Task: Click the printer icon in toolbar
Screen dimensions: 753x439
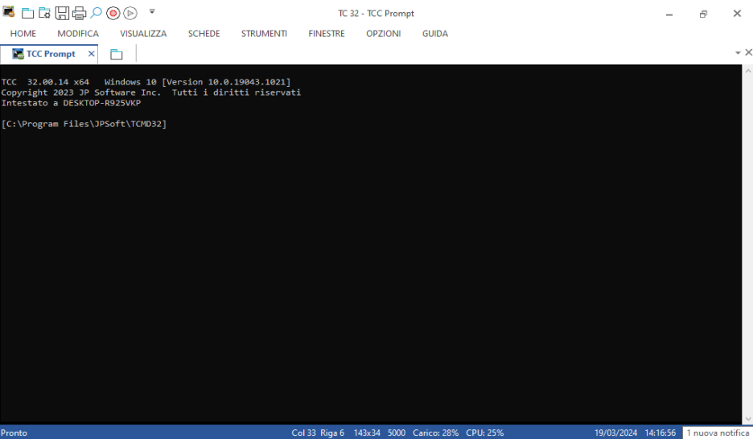Action: 79,13
